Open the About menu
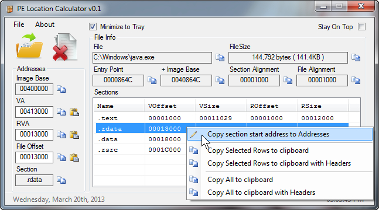 click(45, 24)
